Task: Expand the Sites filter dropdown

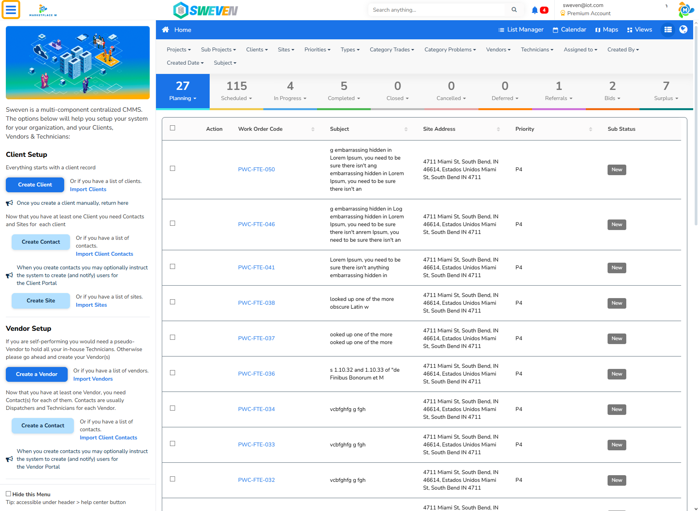Action: (286, 49)
